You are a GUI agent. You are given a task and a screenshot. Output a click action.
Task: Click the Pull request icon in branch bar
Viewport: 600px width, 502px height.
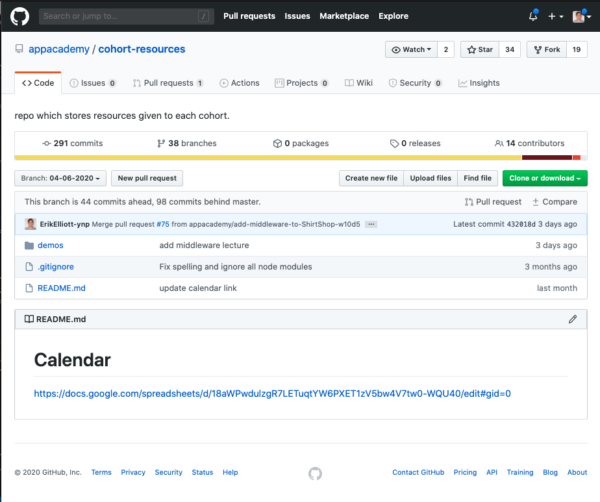[469, 201]
